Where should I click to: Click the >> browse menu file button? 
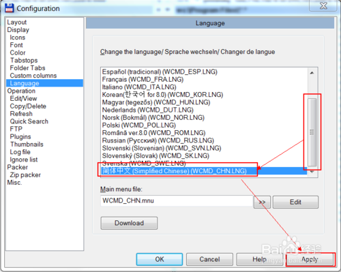(262, 202)
